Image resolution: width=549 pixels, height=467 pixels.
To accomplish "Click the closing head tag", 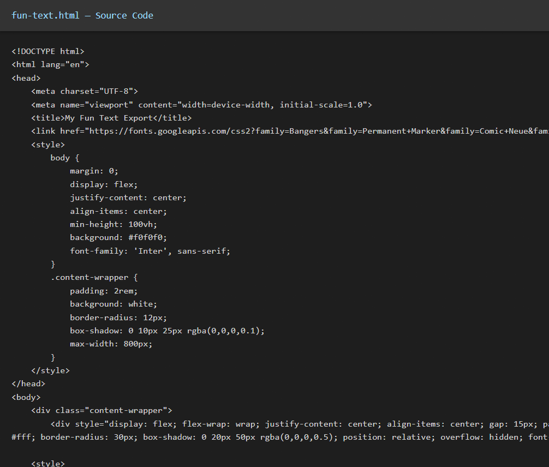I will pos(28,384).
